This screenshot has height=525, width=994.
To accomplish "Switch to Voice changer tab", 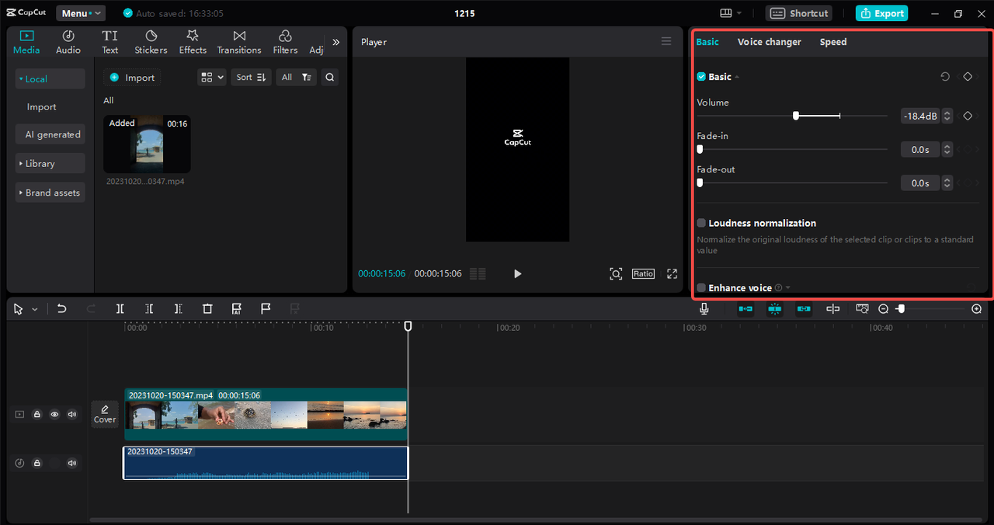I will pyautogui.click(x=770, y=42).
